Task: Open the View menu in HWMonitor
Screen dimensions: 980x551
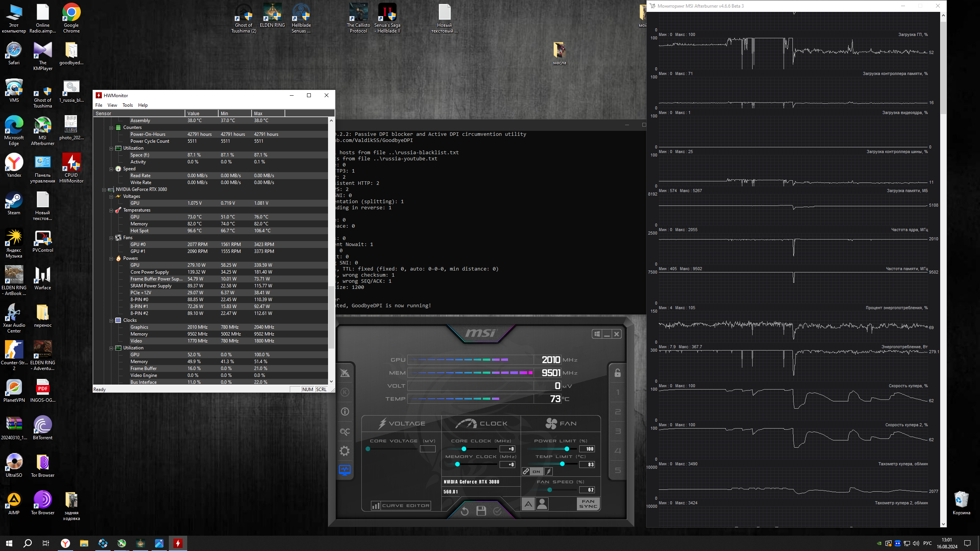Action: [x=112, y=105]
